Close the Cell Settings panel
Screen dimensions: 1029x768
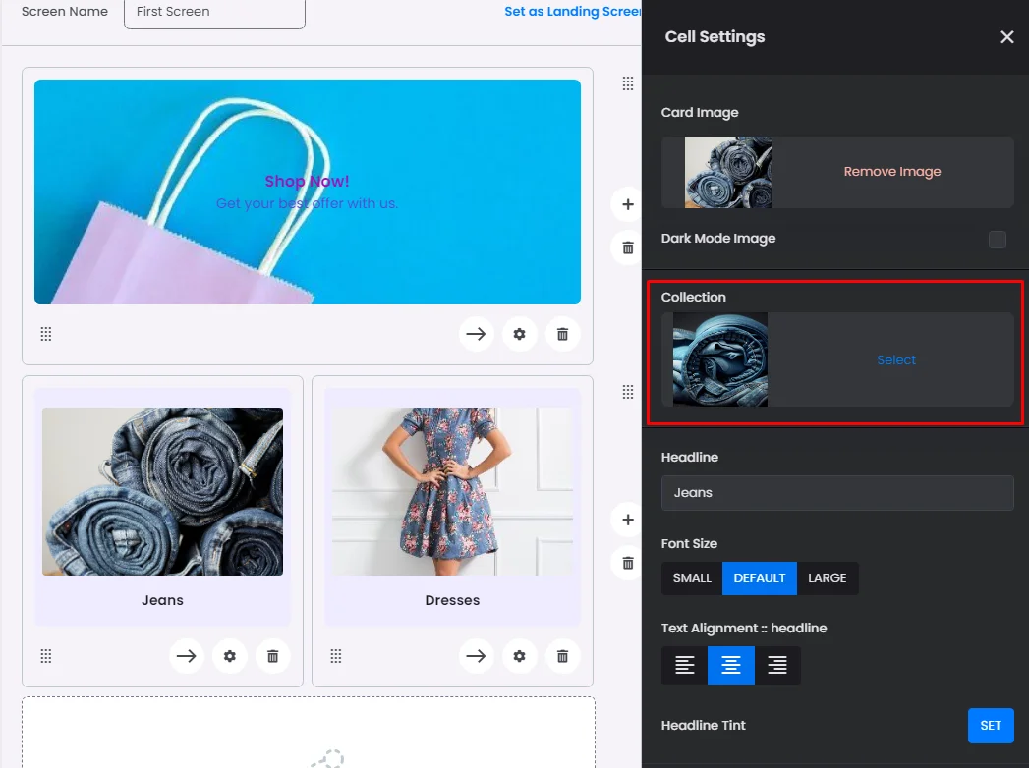point(1006,37)
